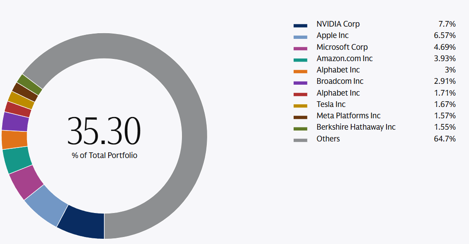This screenshot has height=244, width=469.
Task: Click the 'Microsoft Corp' legend label
Action: [342, 47]
